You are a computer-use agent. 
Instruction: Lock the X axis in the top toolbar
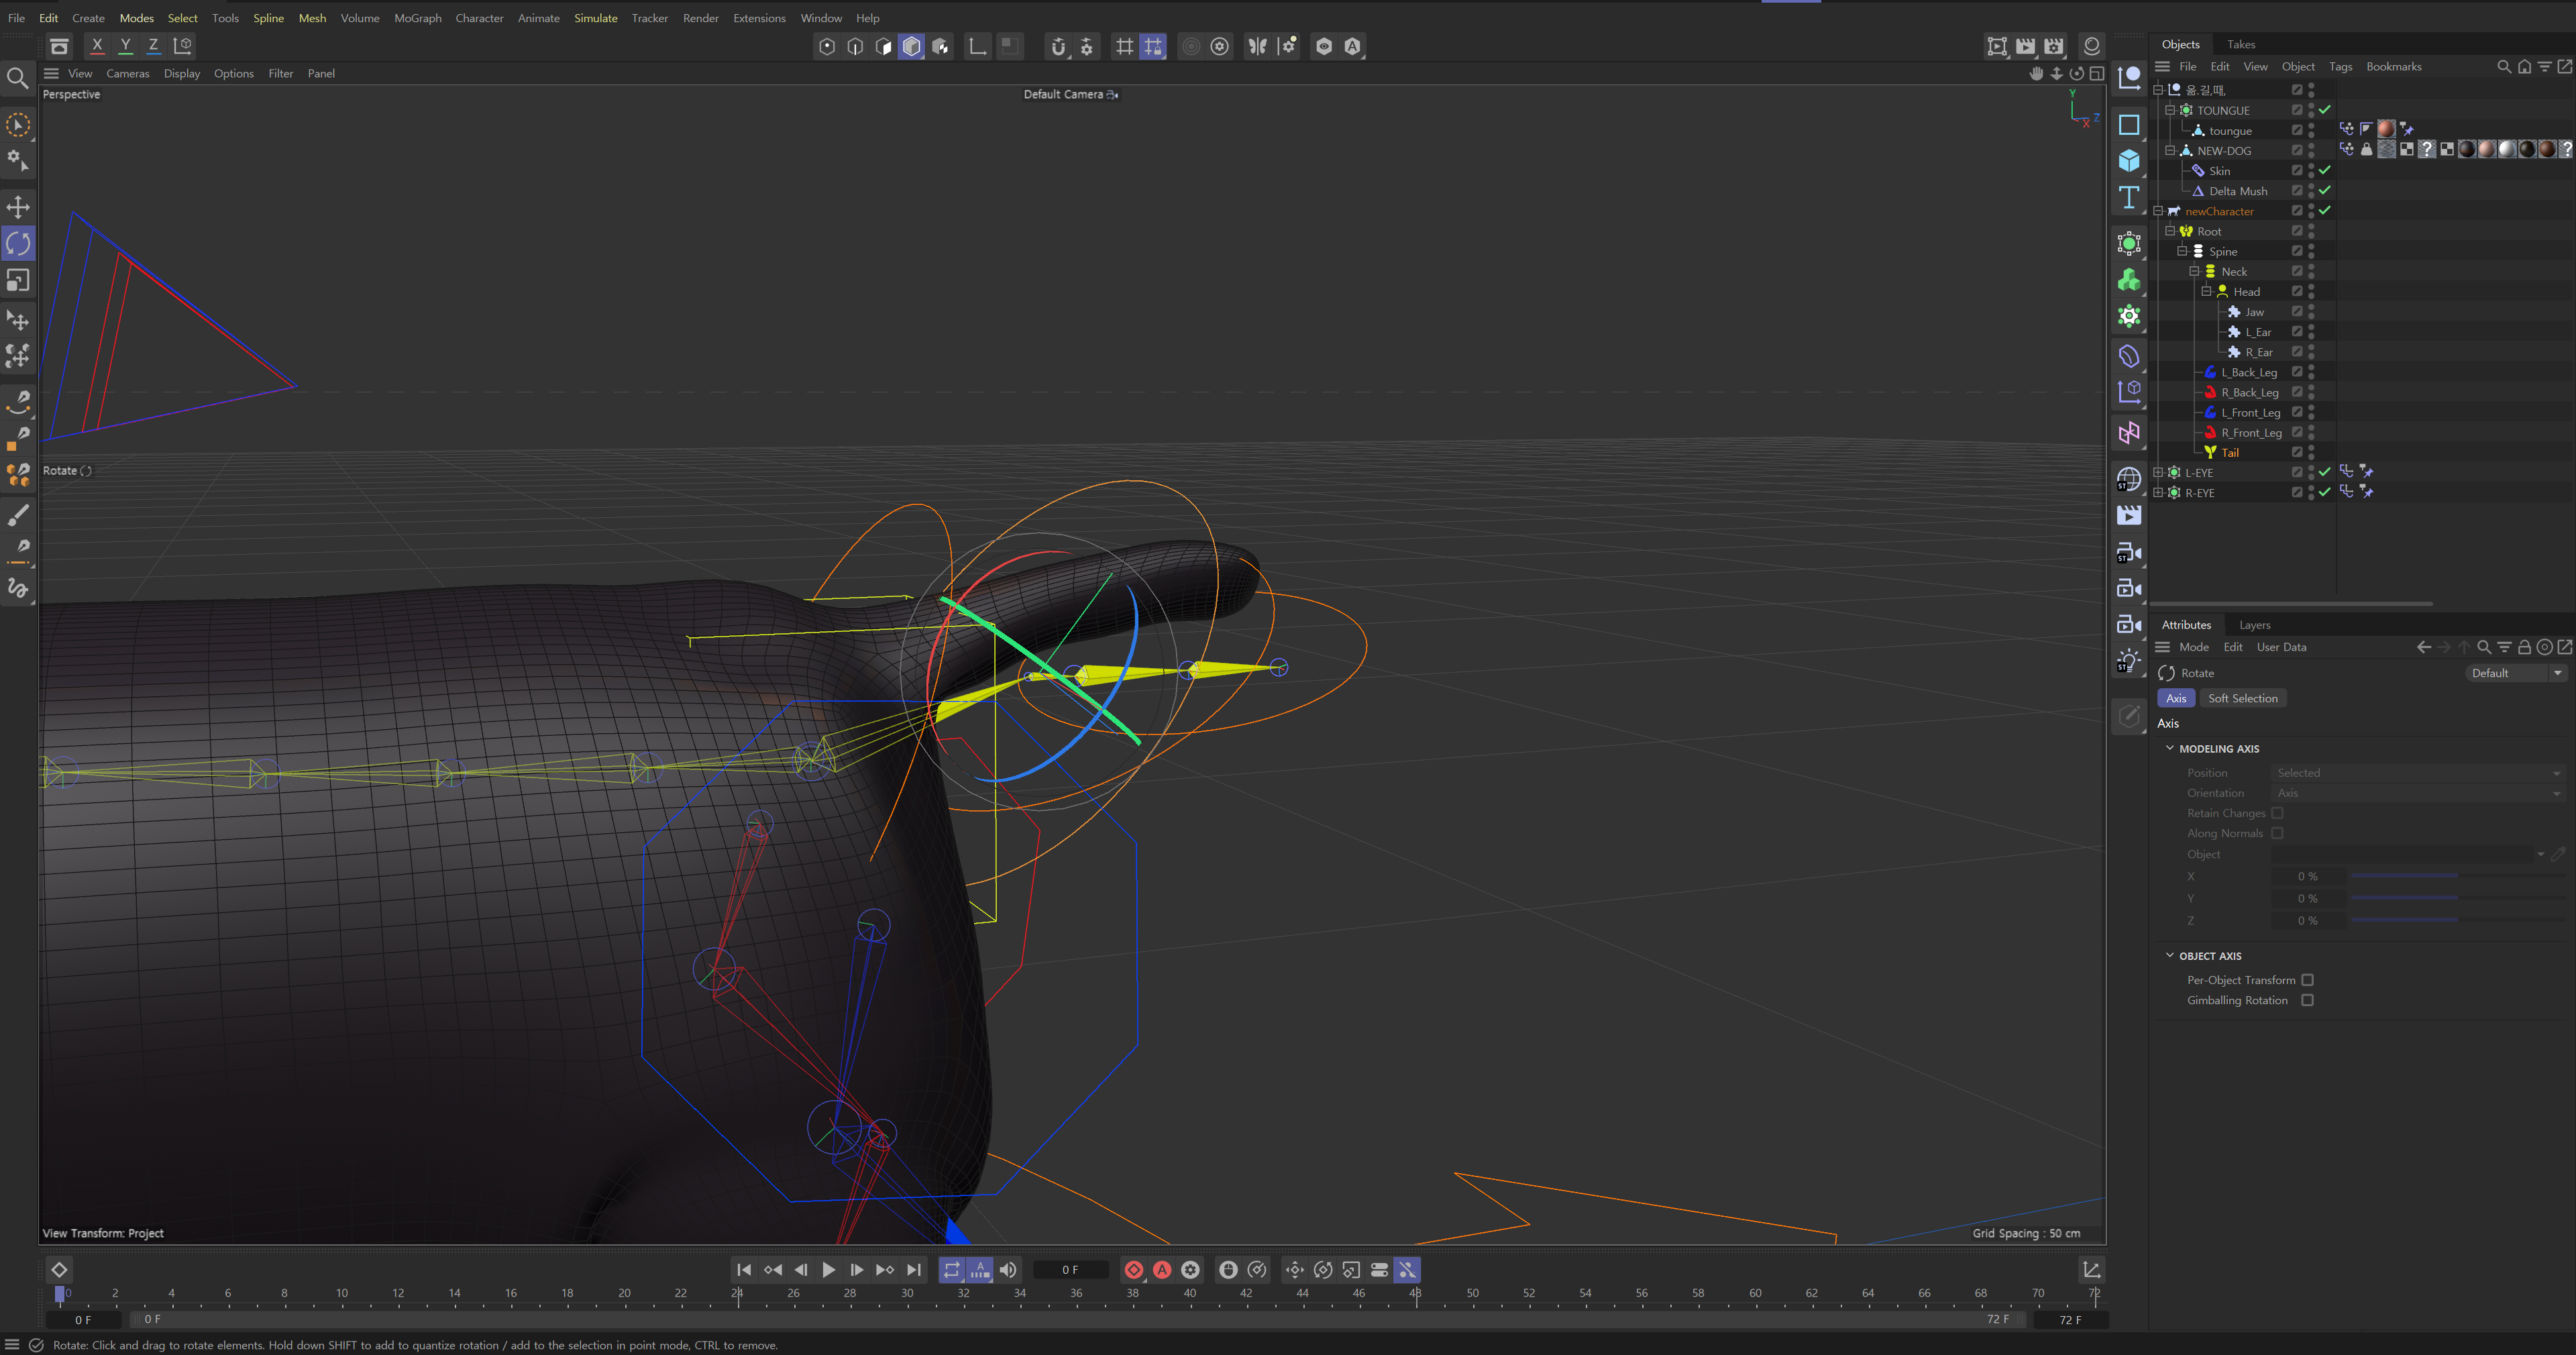click(97, 45)
